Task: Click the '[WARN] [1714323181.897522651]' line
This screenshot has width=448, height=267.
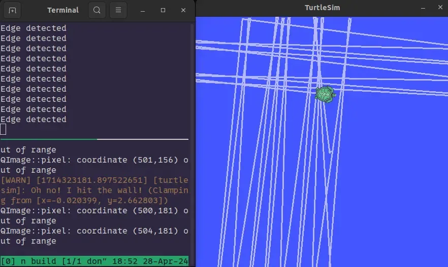Action: click(94, 180)
